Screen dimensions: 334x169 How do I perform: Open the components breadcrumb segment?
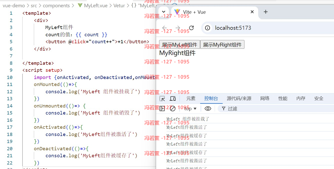(x=56, y=5)
